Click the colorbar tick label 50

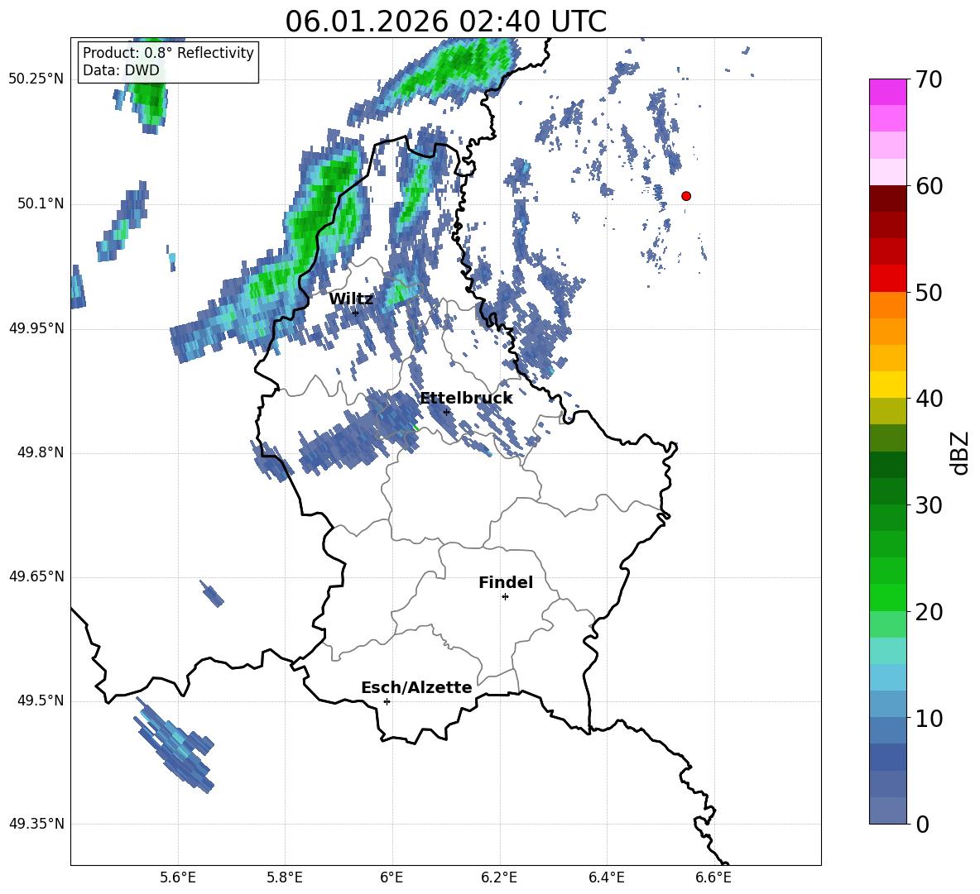tap(928, 293)
